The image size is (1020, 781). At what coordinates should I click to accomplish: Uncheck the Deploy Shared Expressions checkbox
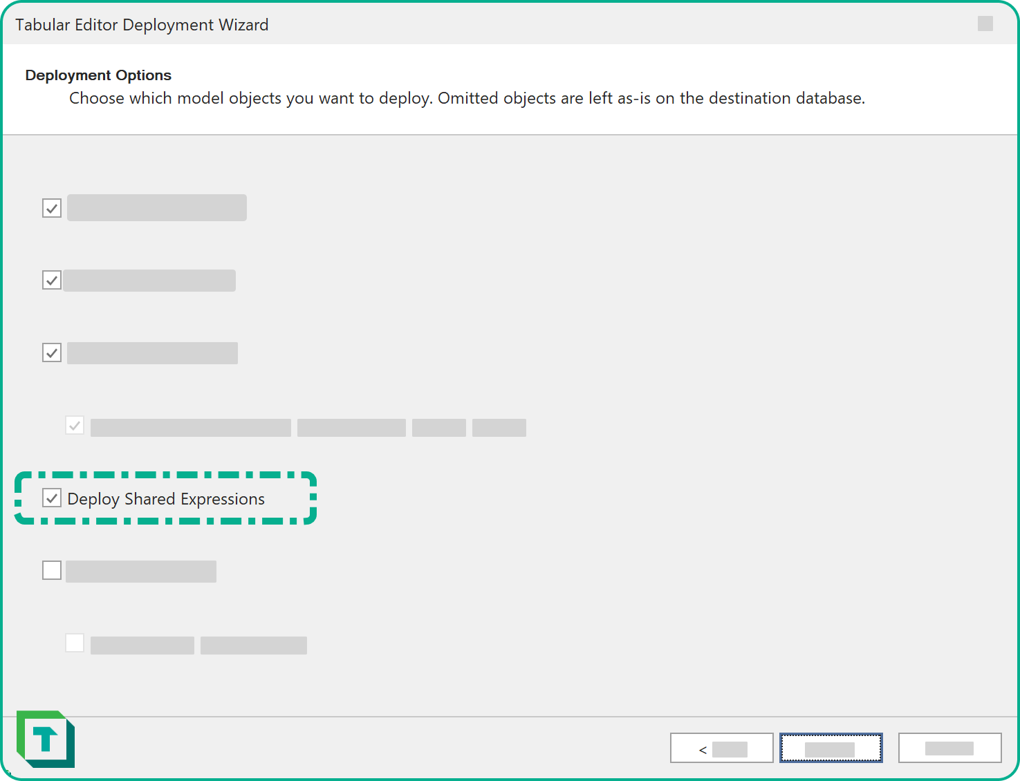tap(51, 498)
